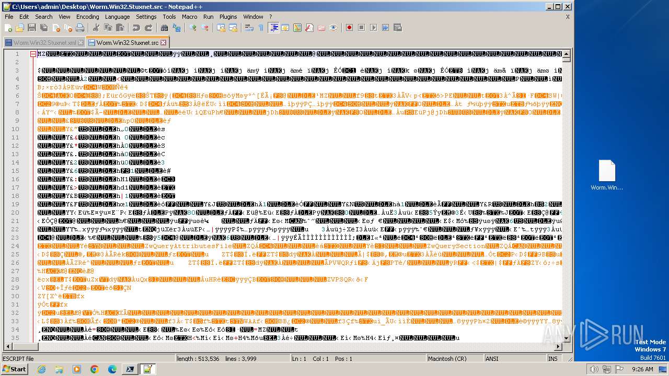669x376 pixels.
Task: Click the vertical scrollbar down arrow
Action: [567, 338]
